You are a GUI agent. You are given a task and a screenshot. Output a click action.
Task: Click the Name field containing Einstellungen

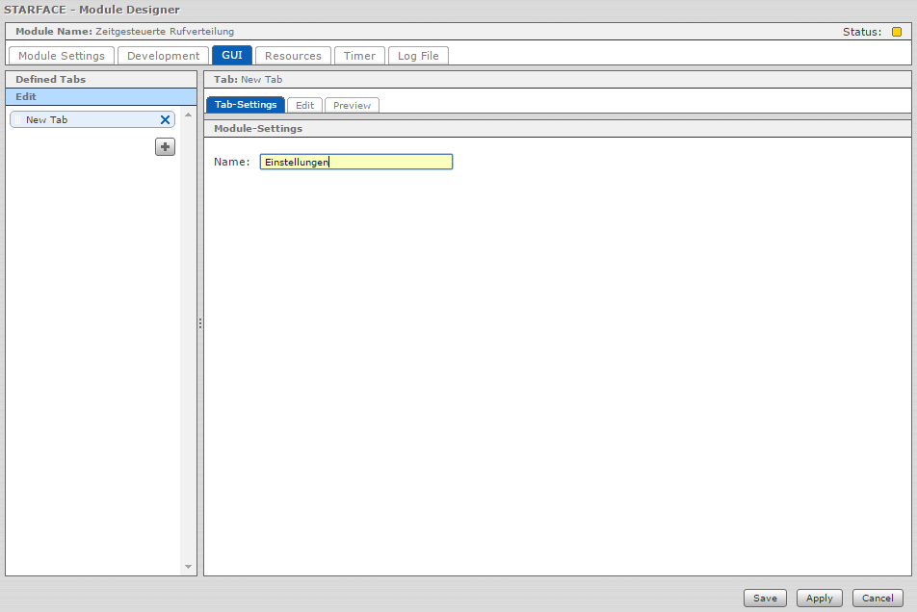[x=355, y=163]
